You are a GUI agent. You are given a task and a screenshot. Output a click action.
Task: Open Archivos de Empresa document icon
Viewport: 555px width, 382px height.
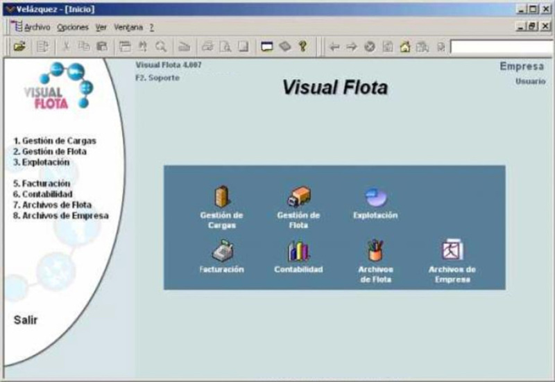pyautogui.click(x=452, y=250)
